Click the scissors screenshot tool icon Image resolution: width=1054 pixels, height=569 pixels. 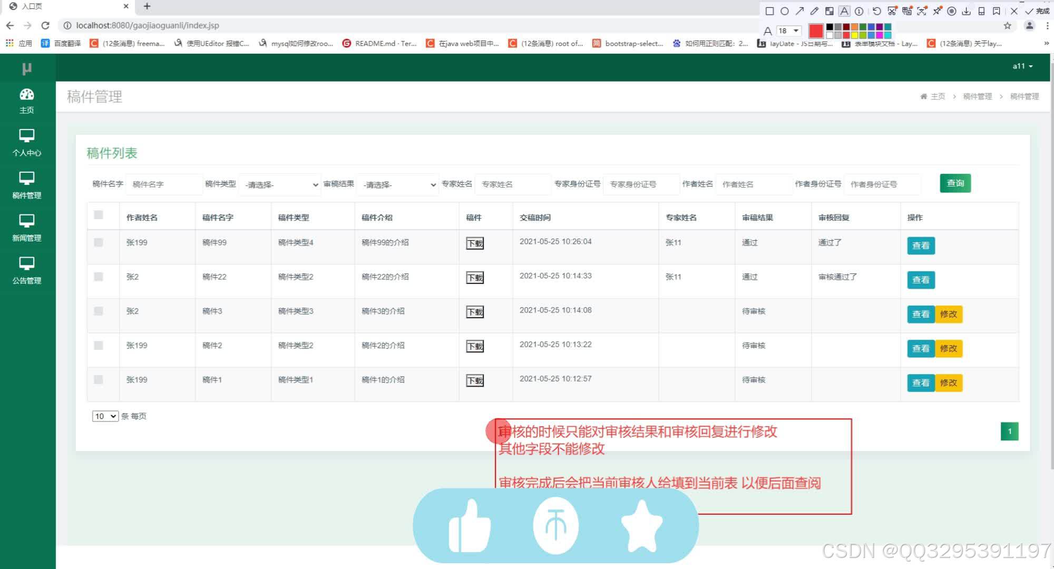pos(892,11)
